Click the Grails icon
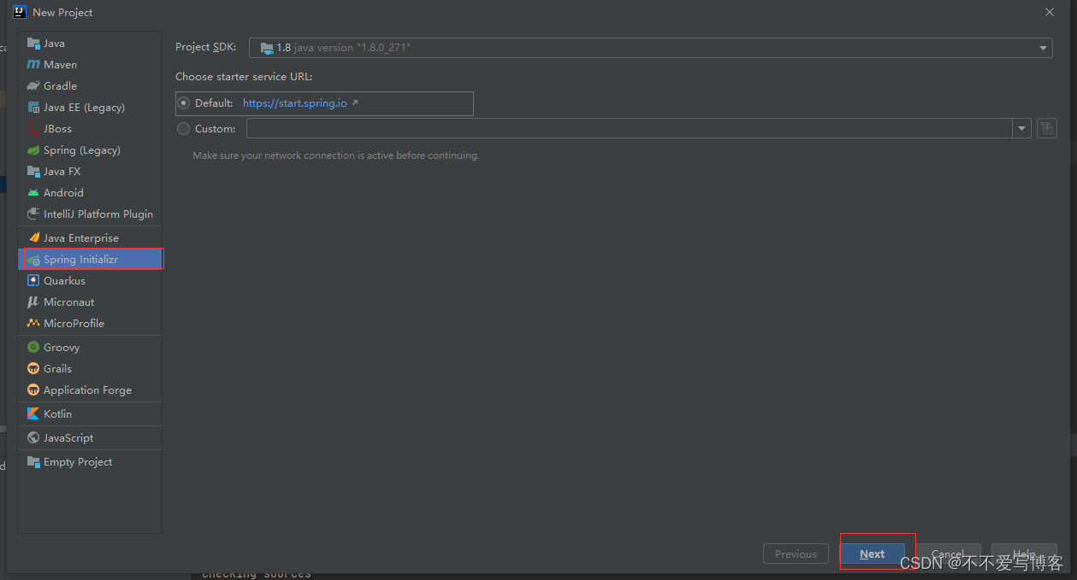 coord(33,369)
